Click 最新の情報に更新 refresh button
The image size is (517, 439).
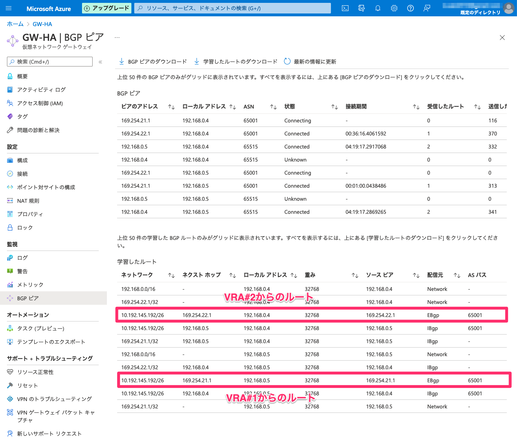point(310,62)
